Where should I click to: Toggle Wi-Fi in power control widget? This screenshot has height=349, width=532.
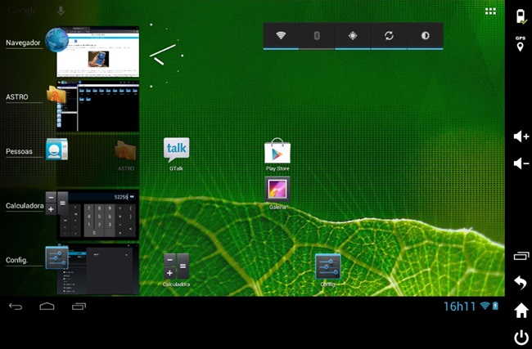pyautogui.click(x=281, y=36)
